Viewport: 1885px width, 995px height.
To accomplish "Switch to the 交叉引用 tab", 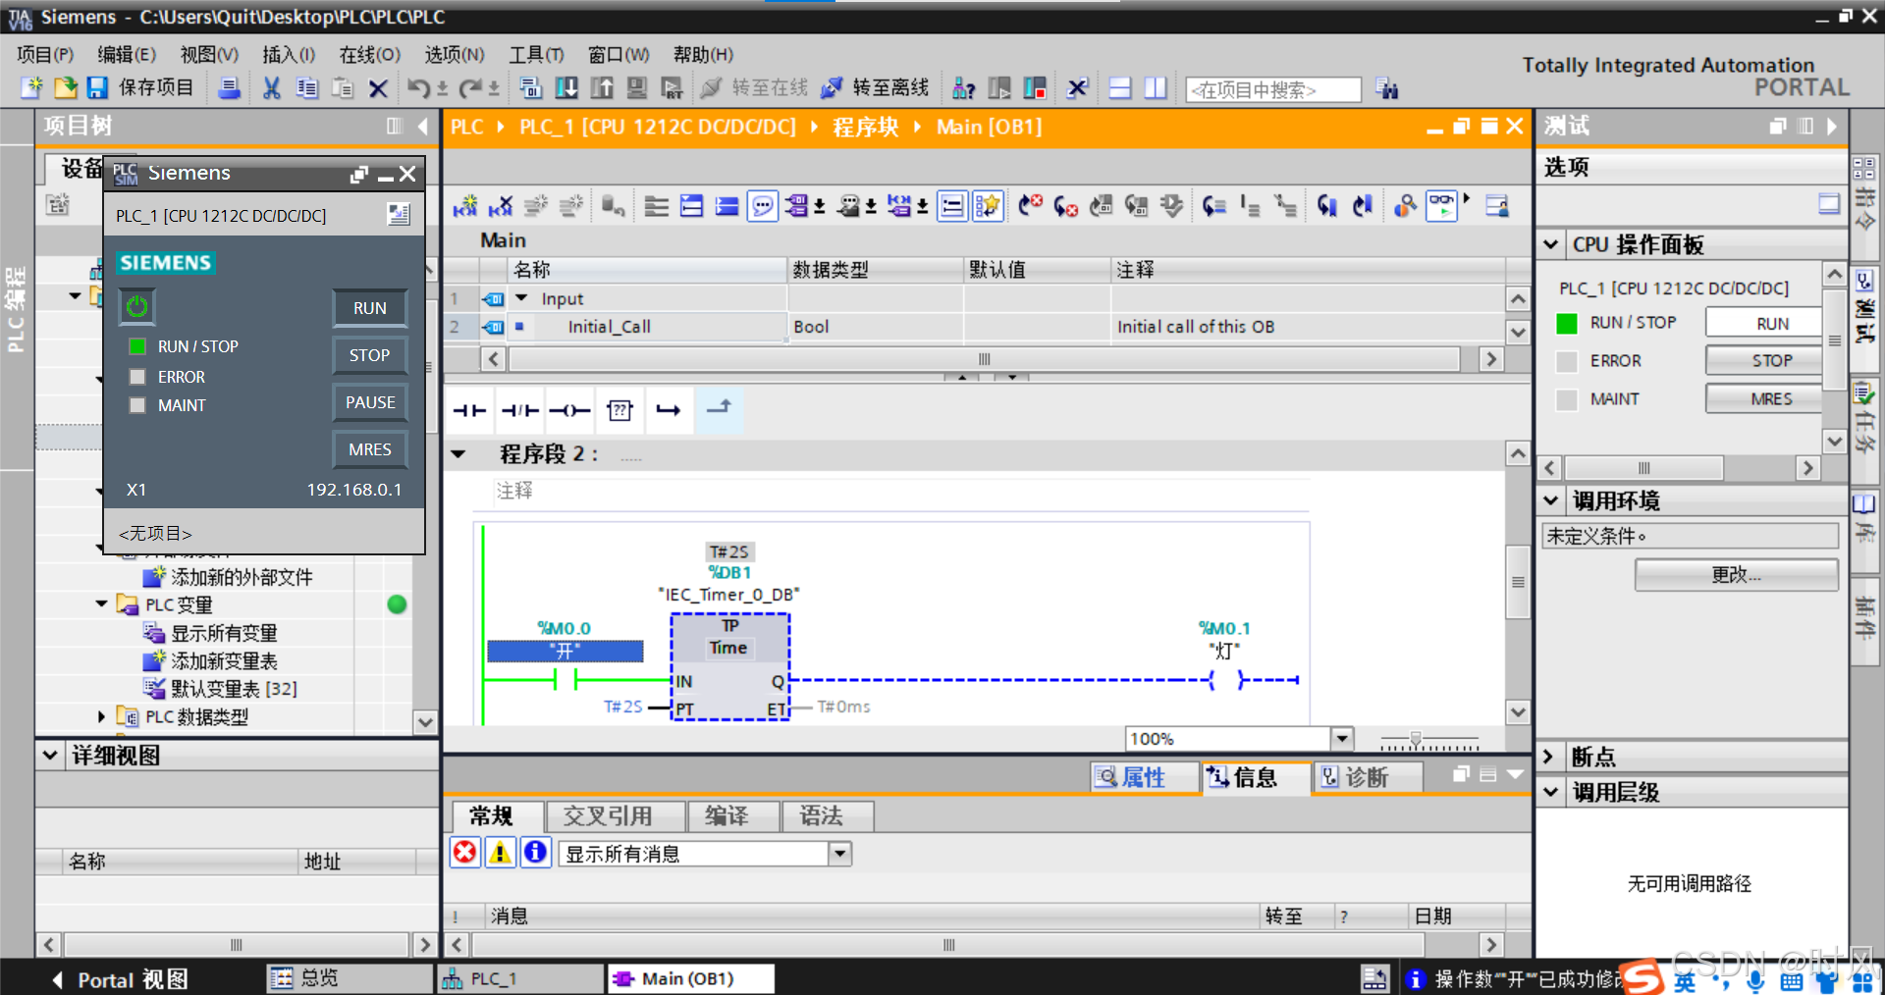I will coord(614,815).
